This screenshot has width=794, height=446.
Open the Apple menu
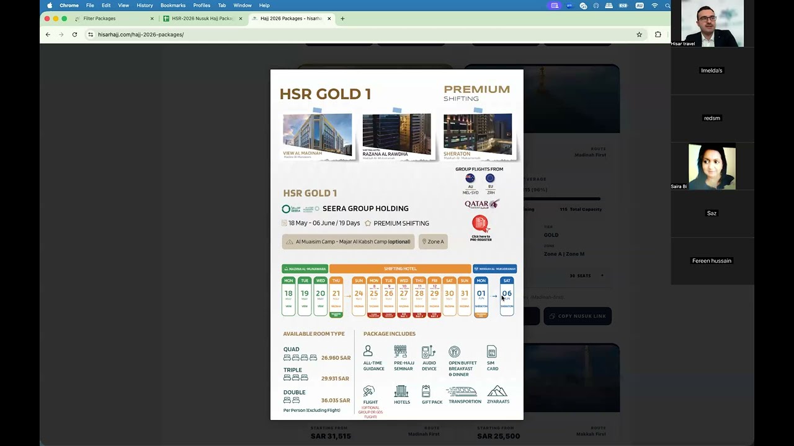(50, 6)
